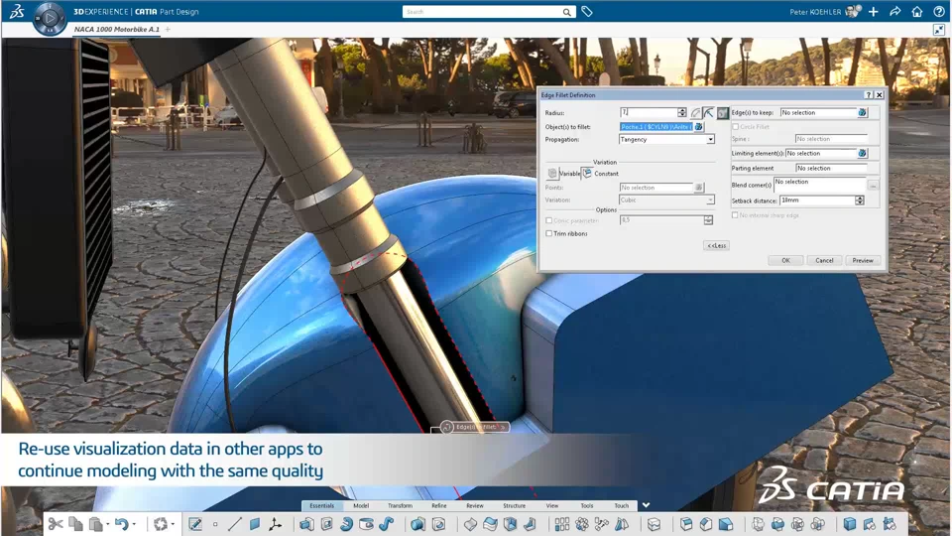Click the Limiting element(s) selection field
Image resolution: width=952 pixels, height=536 pixels.
pyautogui.click(x=821, y=153)
